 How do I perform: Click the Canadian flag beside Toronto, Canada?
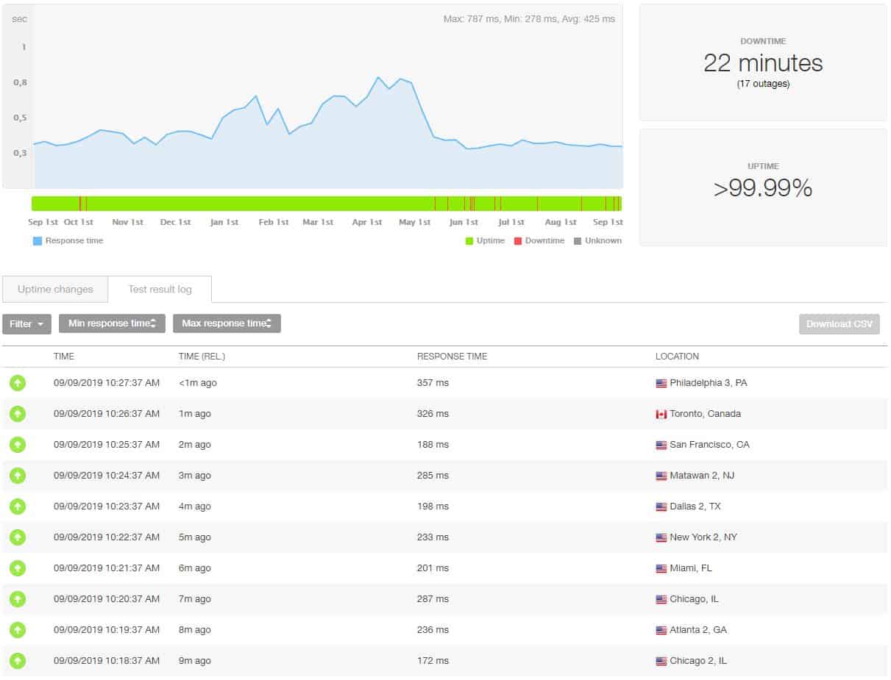point(661,415)
